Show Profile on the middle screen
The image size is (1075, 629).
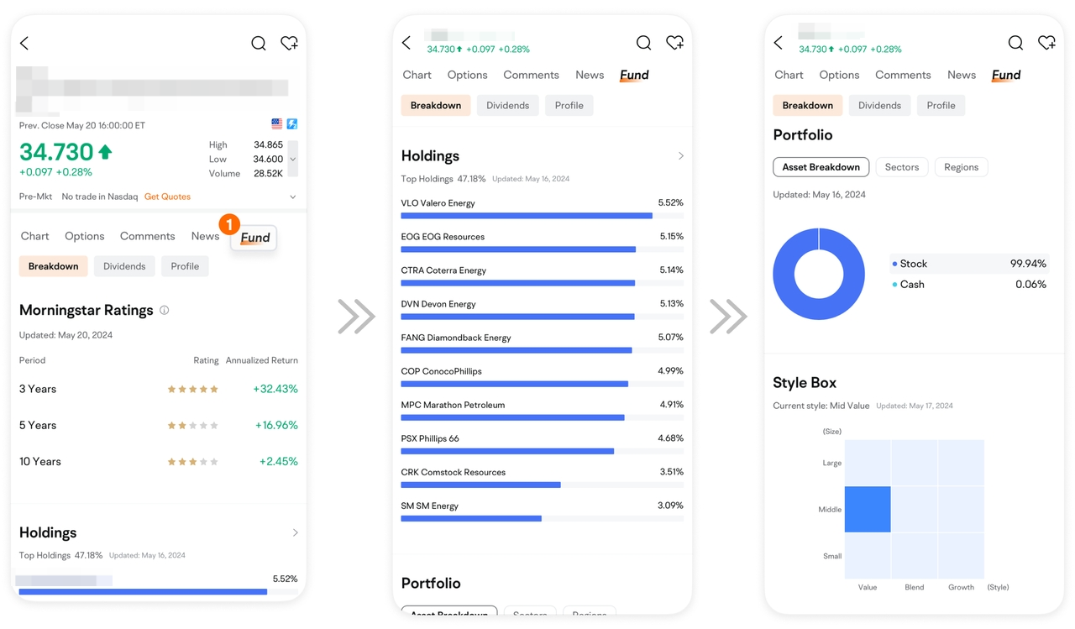coord(569,105)
